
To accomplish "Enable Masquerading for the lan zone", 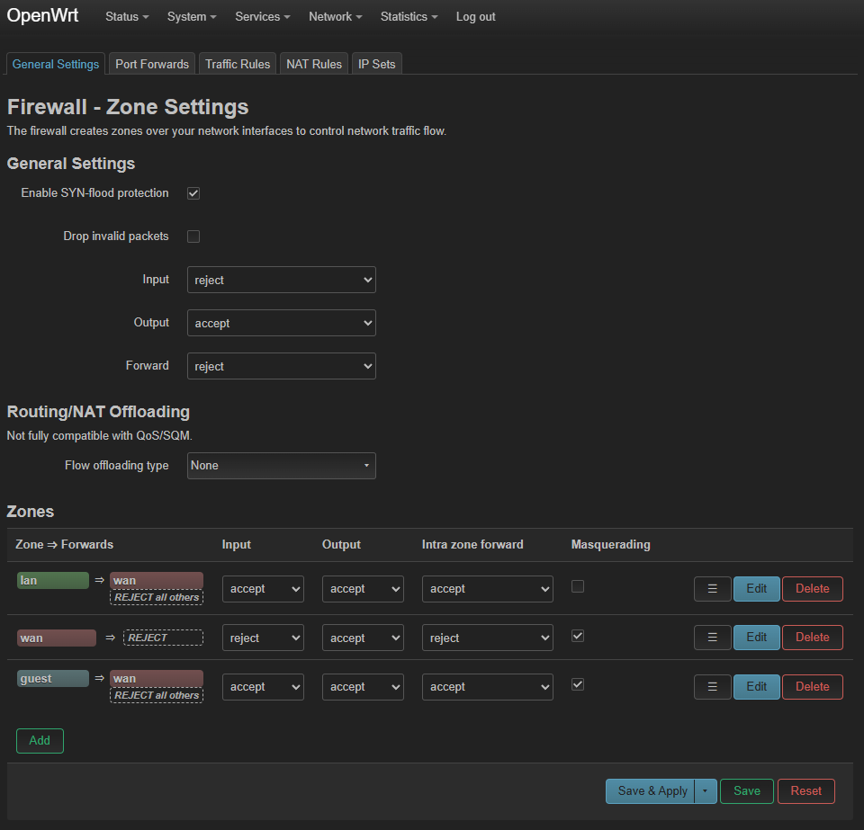I will (x=577, y=585).
